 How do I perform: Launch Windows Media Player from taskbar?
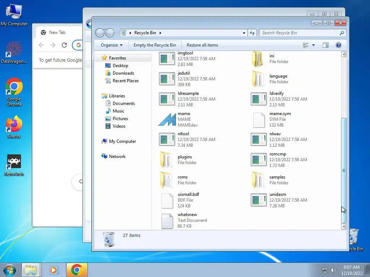53,270
